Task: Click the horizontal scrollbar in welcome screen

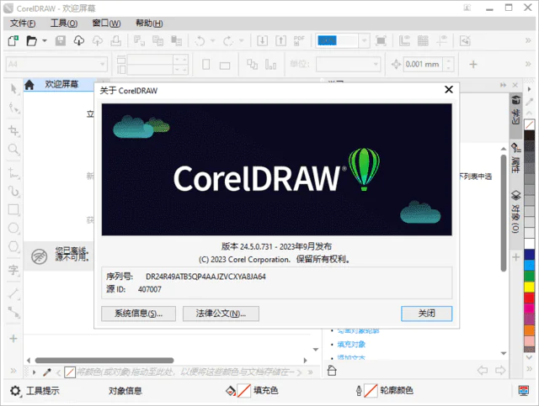Action: tap(104, 361)
